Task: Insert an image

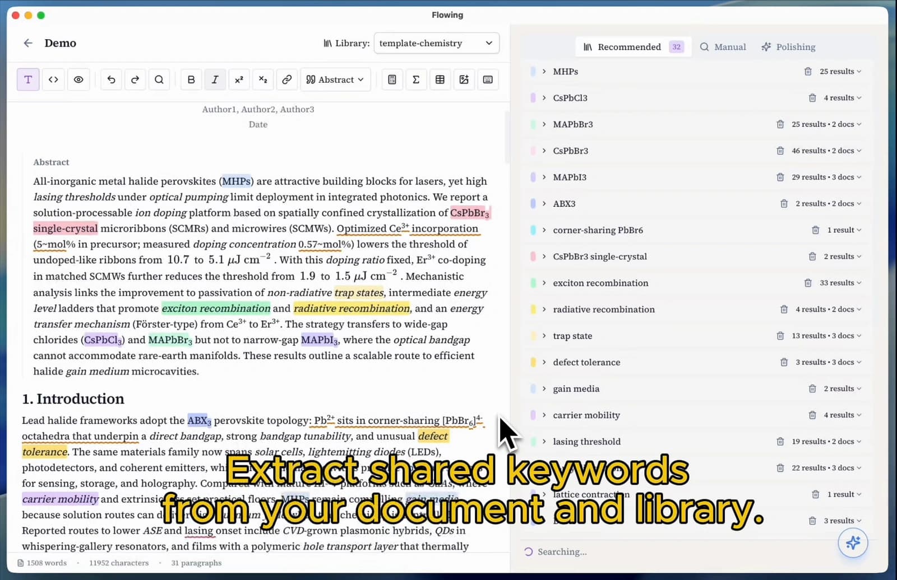Action: pyautogui.click(x=464, y=79)
